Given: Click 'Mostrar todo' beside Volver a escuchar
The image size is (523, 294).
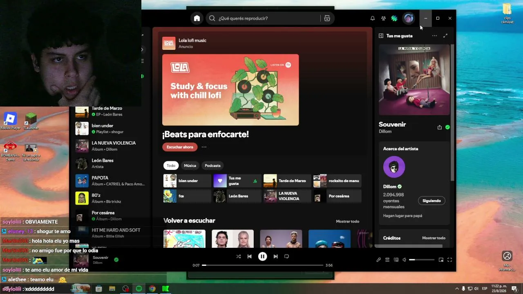Looking at the screenshot, I should point(347,221).
